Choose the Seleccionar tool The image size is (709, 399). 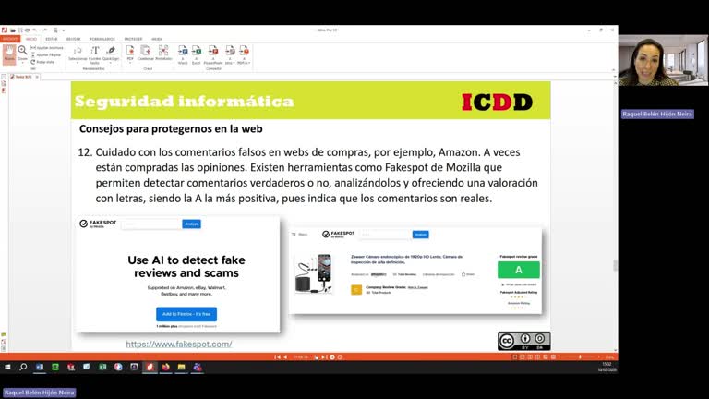(x=78, y=54)
